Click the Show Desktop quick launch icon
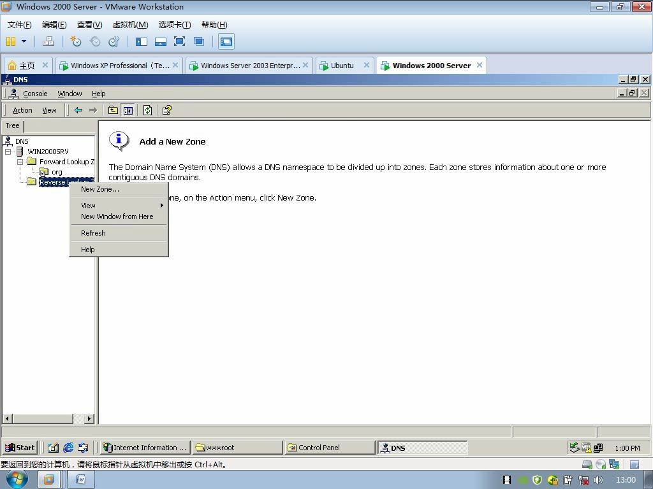 (53, 448)
